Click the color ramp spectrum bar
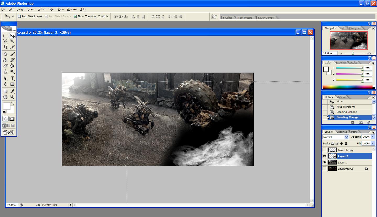 (348, 87)
